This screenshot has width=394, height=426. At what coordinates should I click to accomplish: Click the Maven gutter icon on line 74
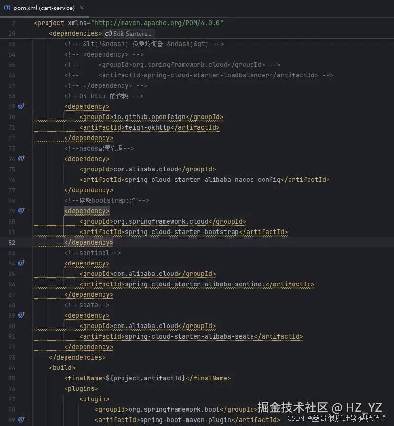[x=21, y=159]
